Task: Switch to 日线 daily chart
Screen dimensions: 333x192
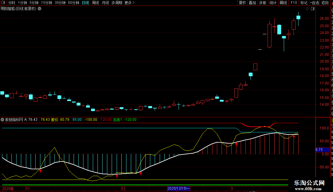Action: (x=85, y=3)
